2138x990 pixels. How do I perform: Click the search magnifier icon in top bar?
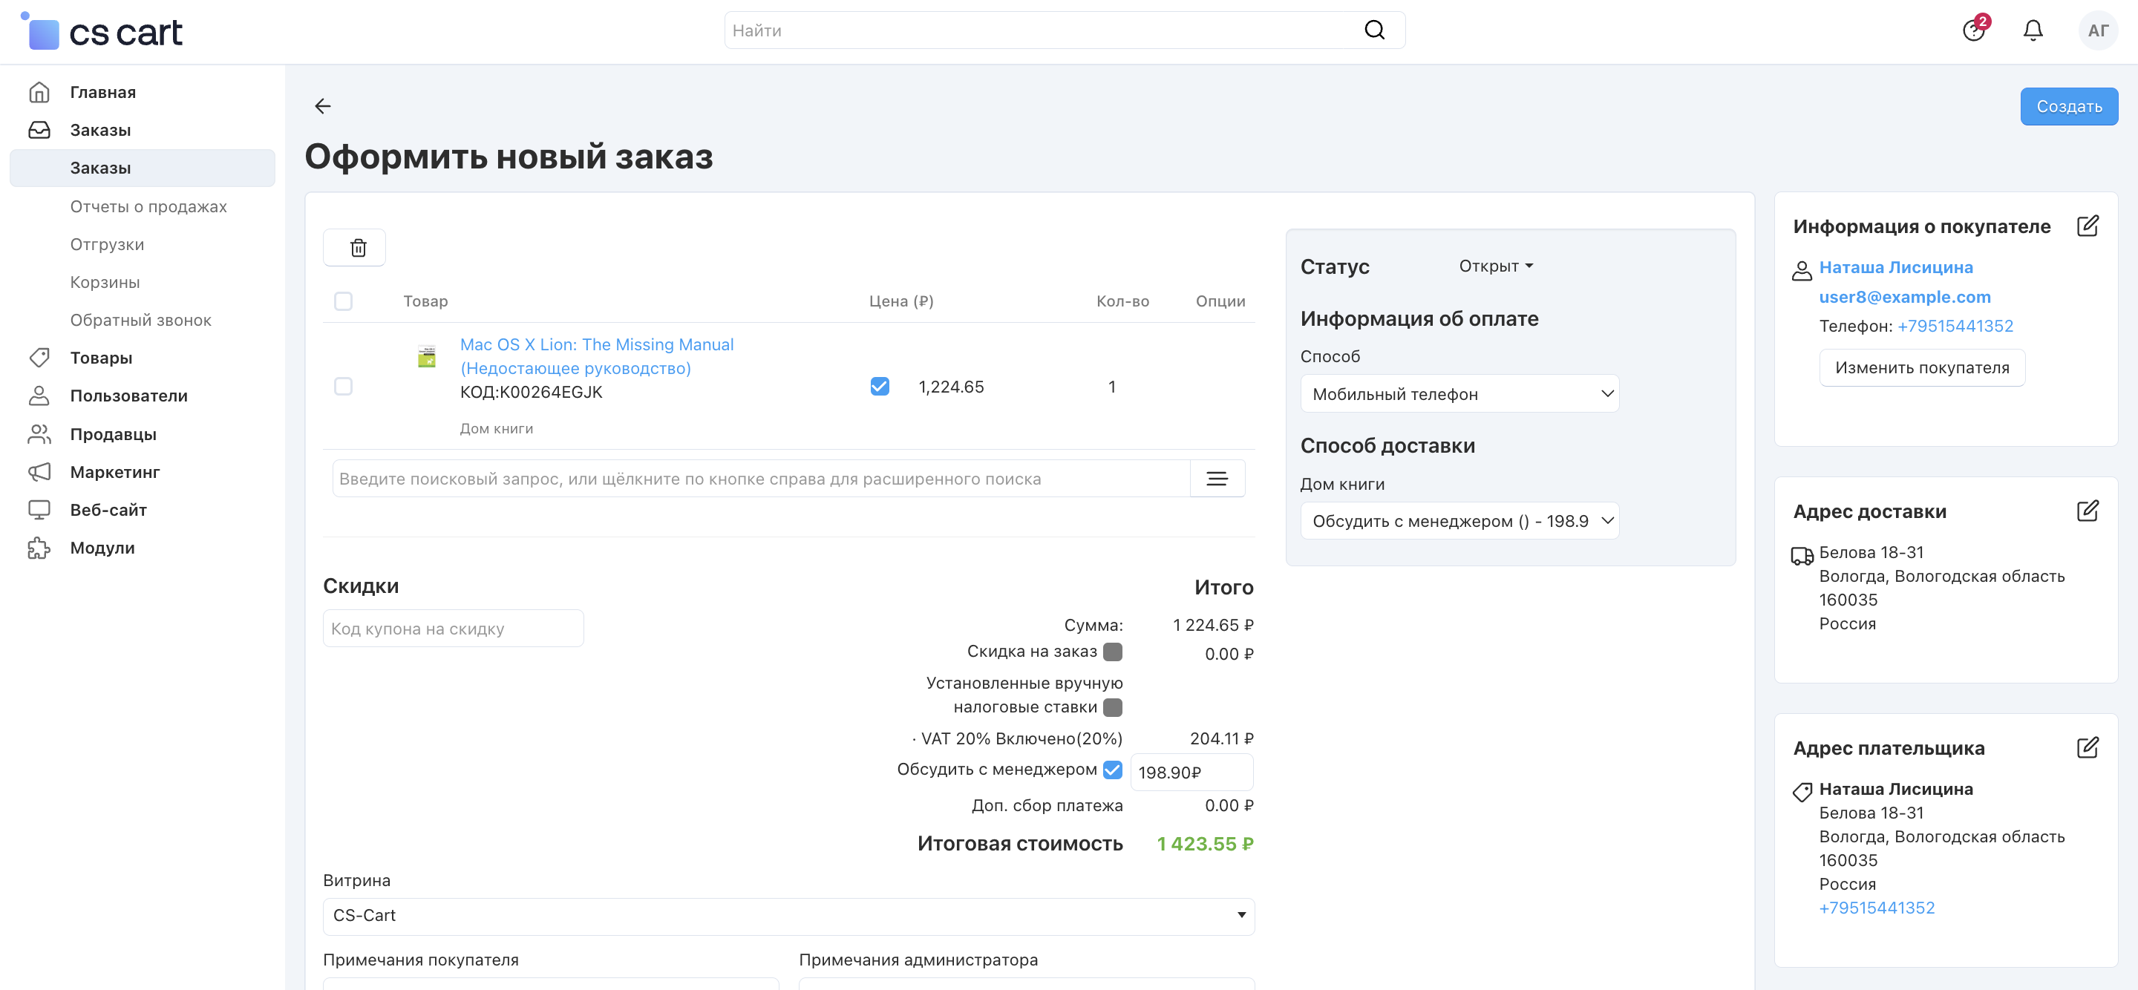click(x=1373, y=30)
